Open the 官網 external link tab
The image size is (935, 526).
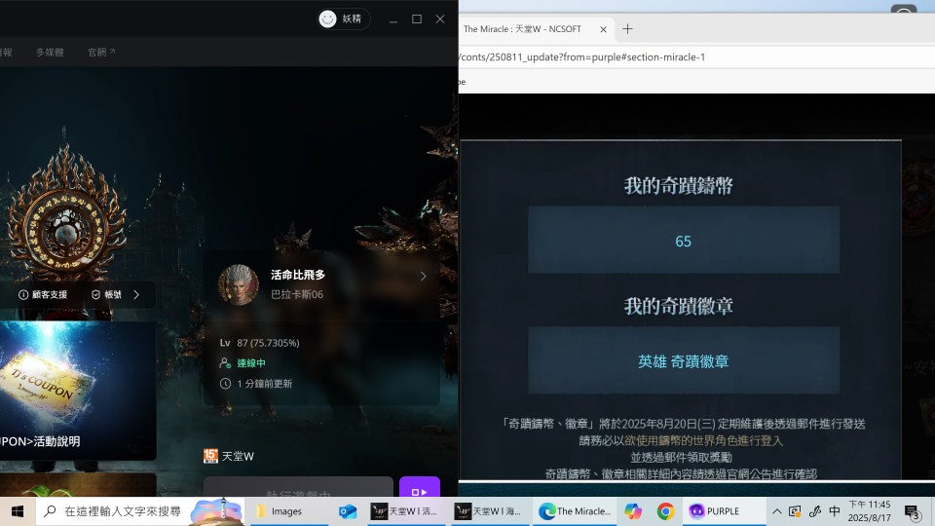click(x=100, y=53)
